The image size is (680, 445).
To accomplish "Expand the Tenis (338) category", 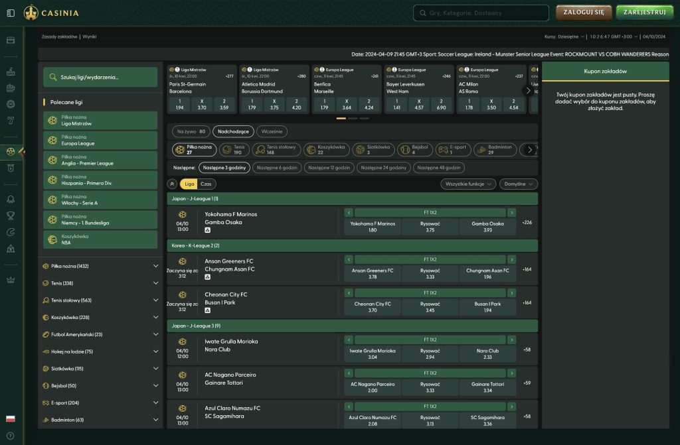I will pos(100,283).
